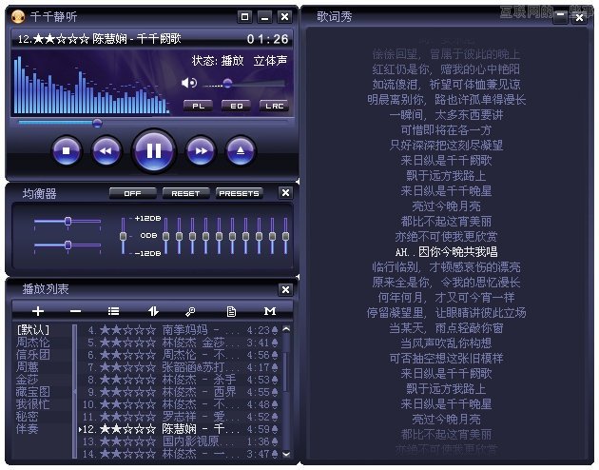Viewport: 599px width, 470px height.
Task: Select track 14 林俊杰
Action: click(180, 454)
